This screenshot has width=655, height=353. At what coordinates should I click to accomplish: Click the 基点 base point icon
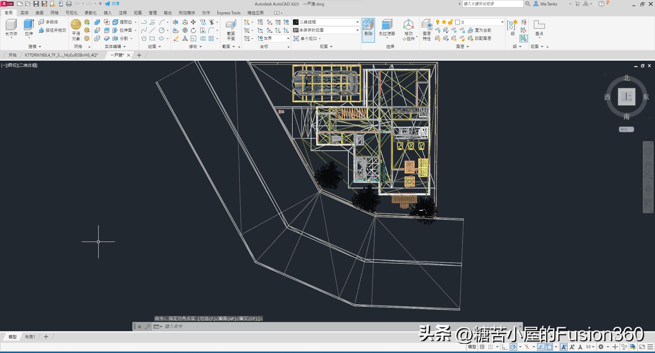coord(539,25)
